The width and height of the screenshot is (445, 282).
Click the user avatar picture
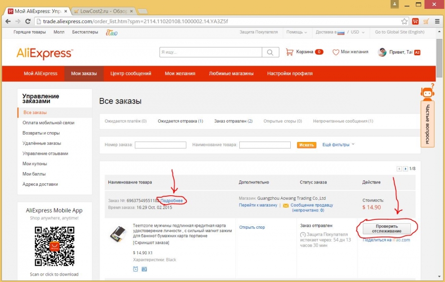pos(382,52)
